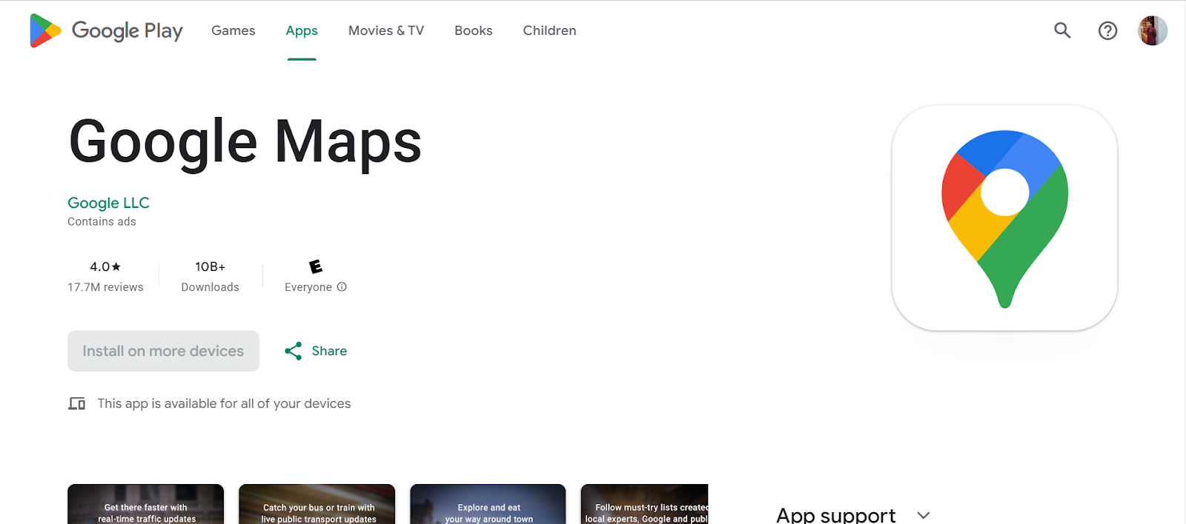Click the Google Play logo
Image resolution: width=1186 pixels, height=524 pixels.
pyautogui.click(x=106, y=30)
